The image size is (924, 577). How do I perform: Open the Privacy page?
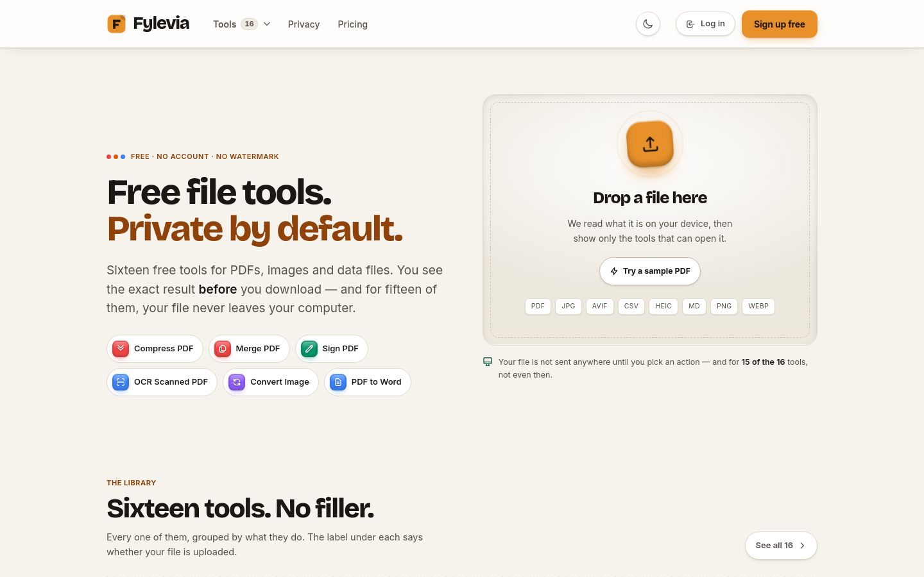pos(304,24)
